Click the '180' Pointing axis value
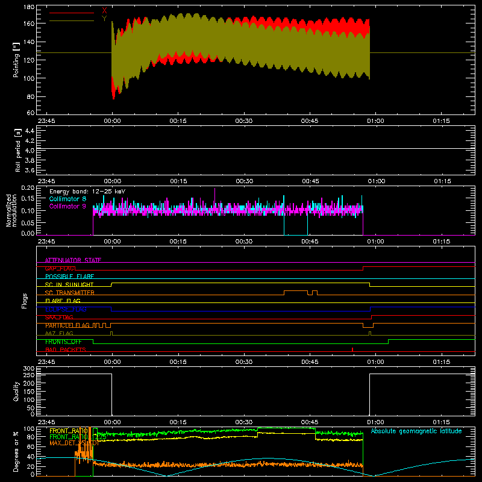 pos(29,7)
